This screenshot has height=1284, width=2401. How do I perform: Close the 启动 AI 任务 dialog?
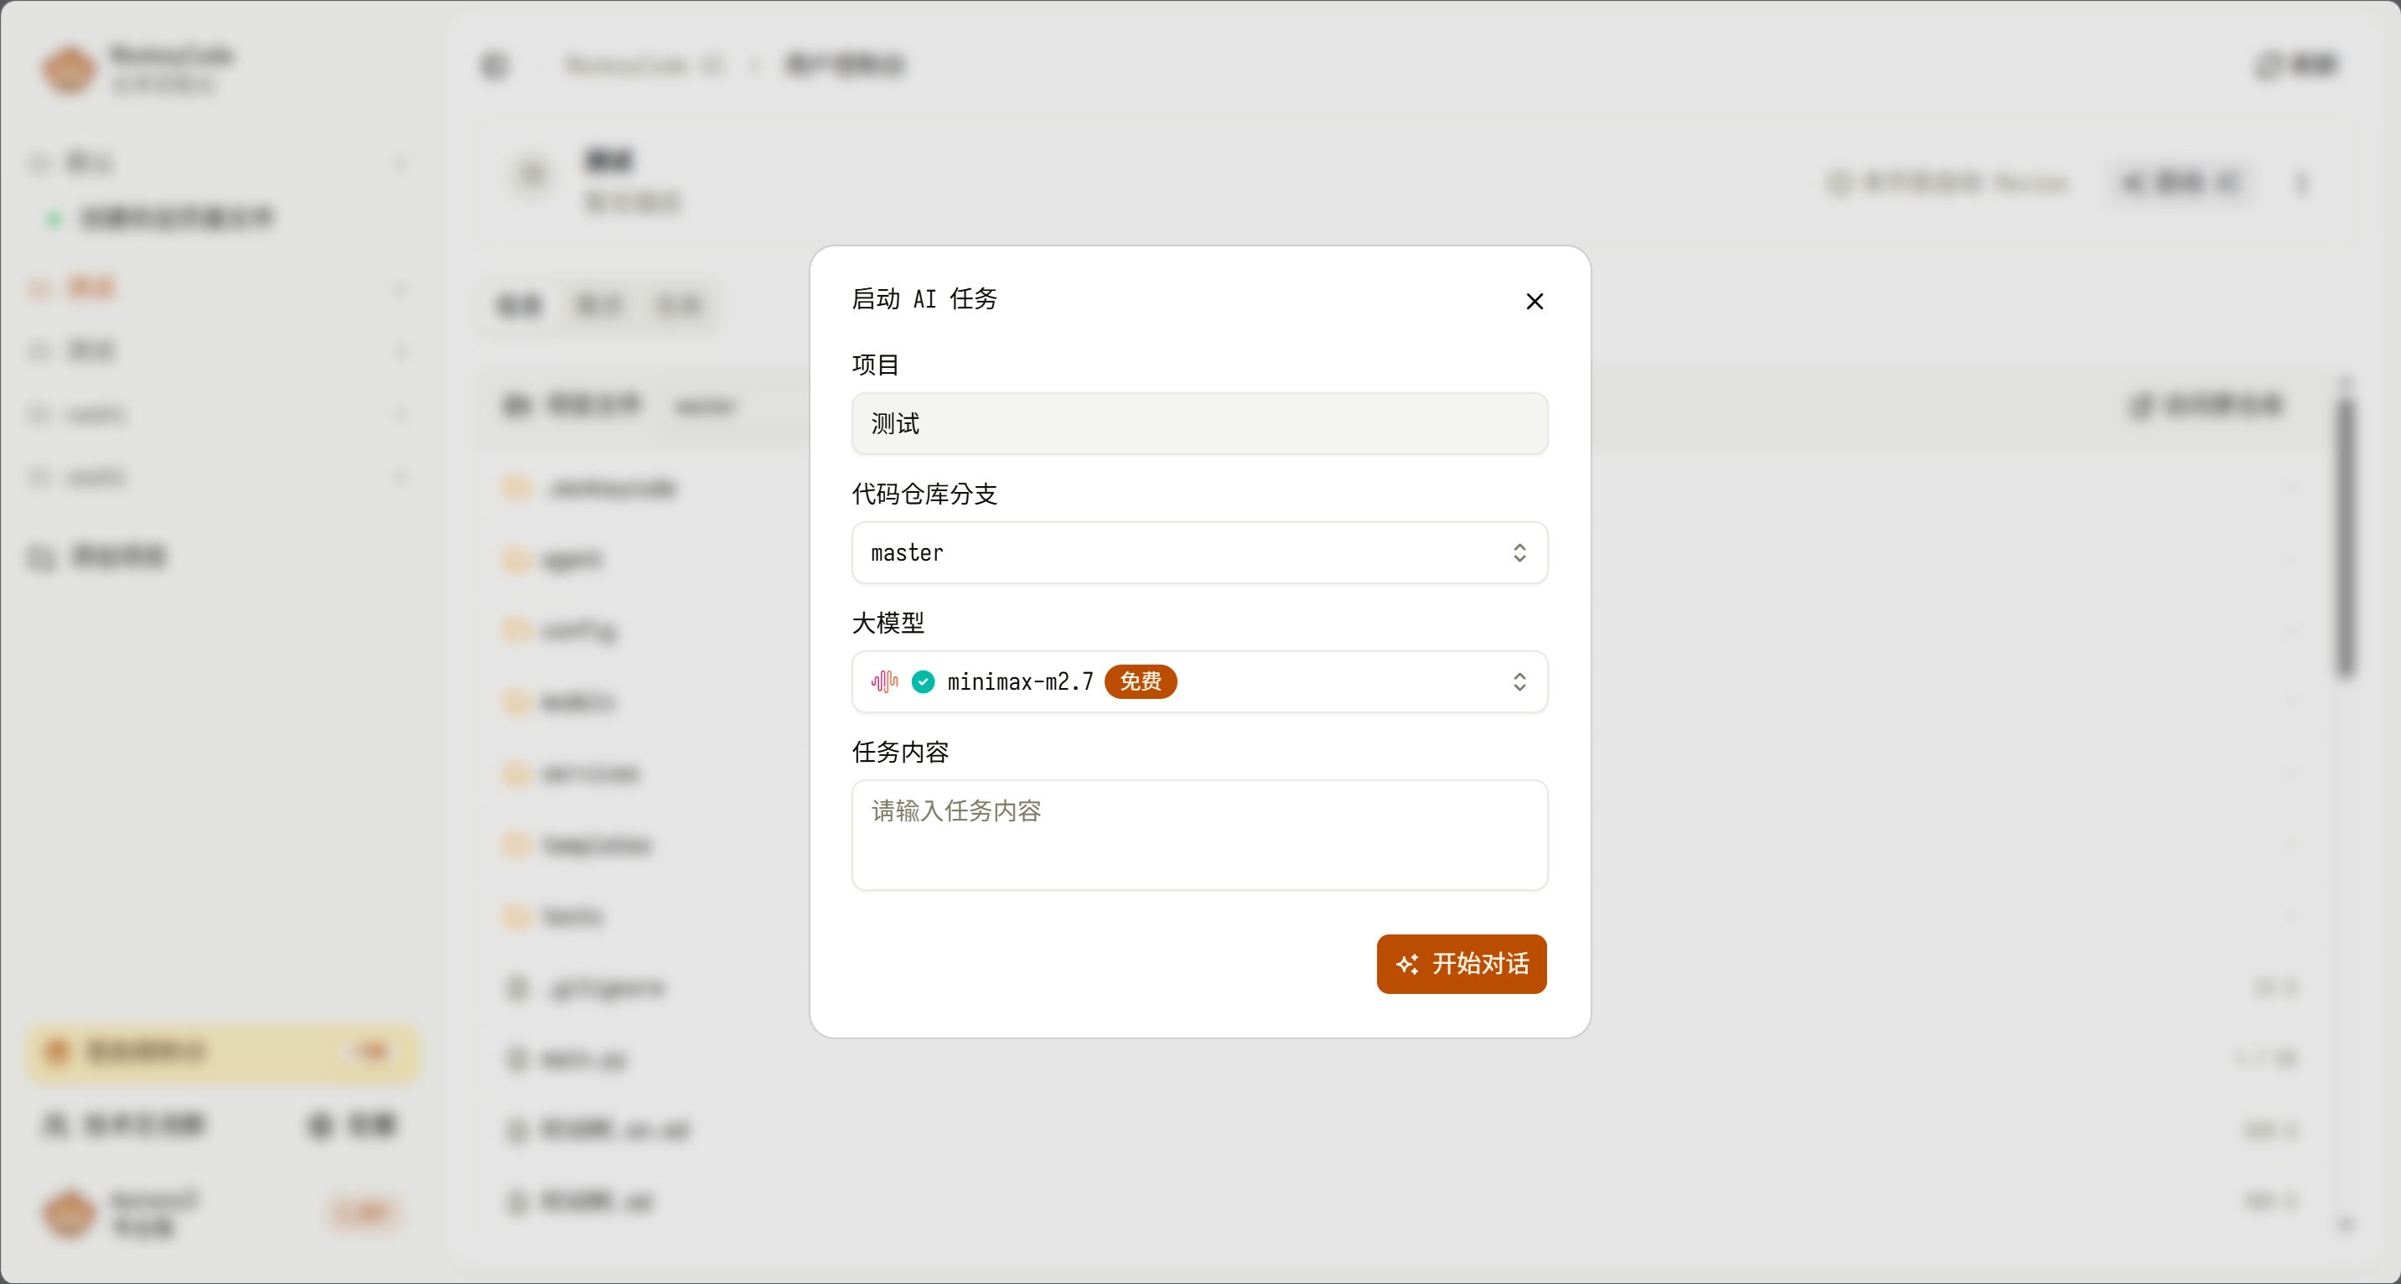tap(1534, 301)
